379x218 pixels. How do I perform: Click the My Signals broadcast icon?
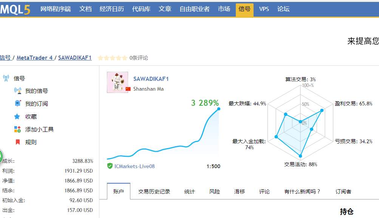pyautogui.click(x=18, y=91)
